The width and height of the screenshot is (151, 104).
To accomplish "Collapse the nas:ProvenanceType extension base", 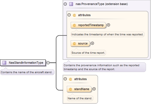I will (x=65, y=4).
